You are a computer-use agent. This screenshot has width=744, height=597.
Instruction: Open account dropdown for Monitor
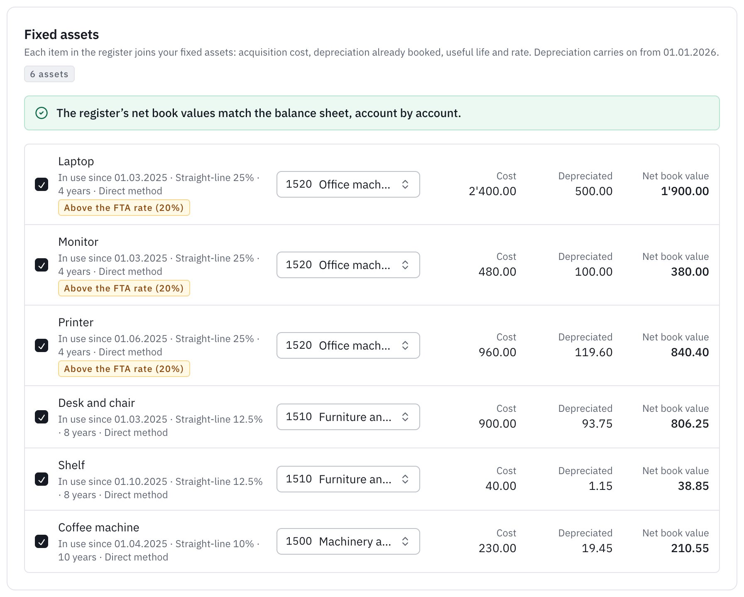pyautogui.click(x=348, y=265)
